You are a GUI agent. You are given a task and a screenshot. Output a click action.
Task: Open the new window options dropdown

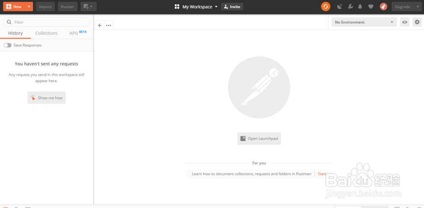click(x=89, y=6)
